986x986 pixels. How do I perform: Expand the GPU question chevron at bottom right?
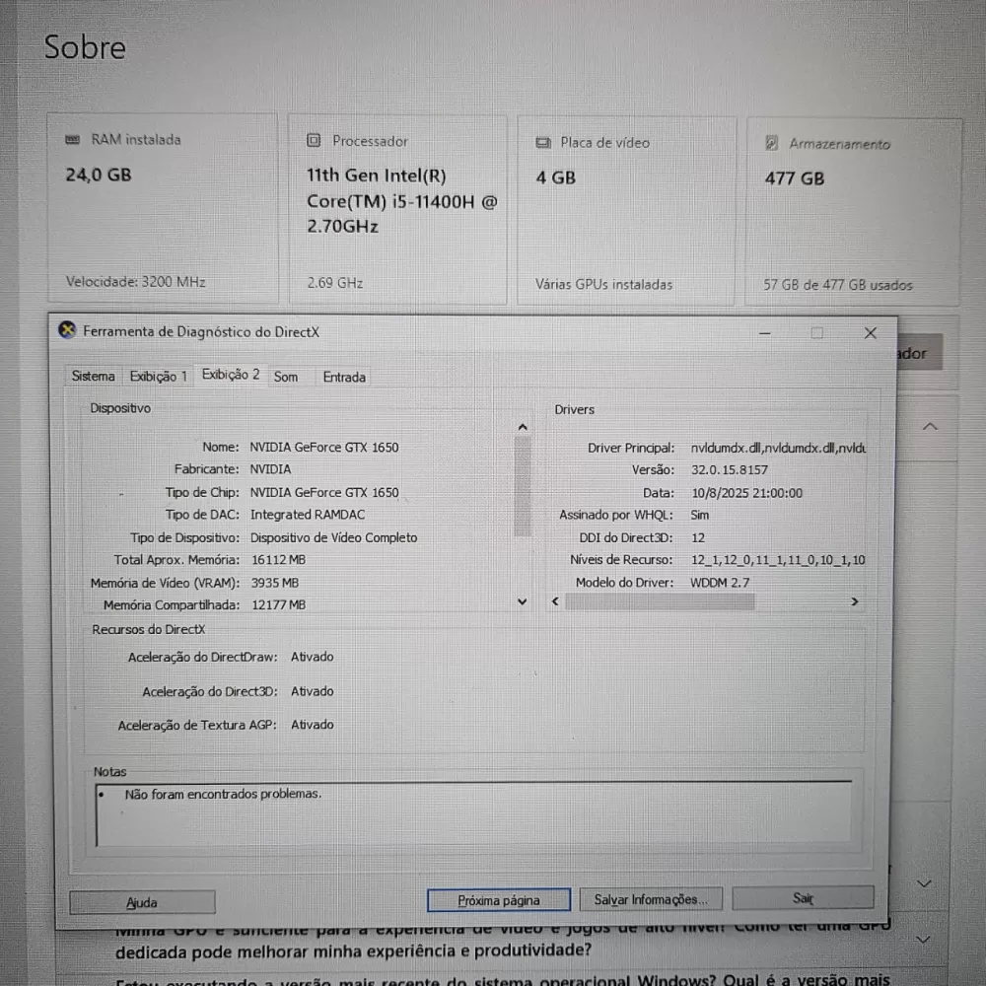click(x=924, y=940)
